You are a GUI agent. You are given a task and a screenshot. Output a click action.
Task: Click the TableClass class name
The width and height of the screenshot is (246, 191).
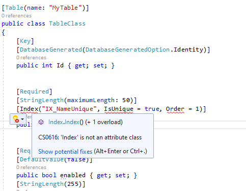click(x=67, y=23)
